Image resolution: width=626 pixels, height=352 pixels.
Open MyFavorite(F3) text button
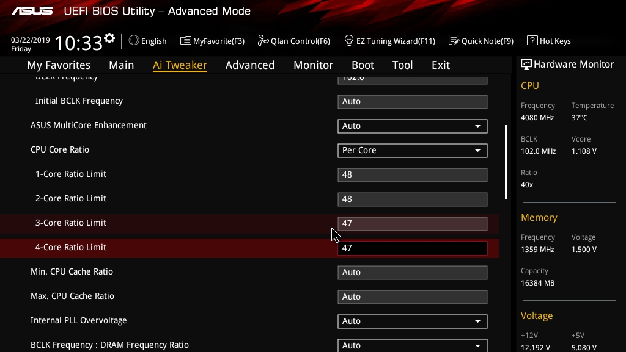pos(219,41)
